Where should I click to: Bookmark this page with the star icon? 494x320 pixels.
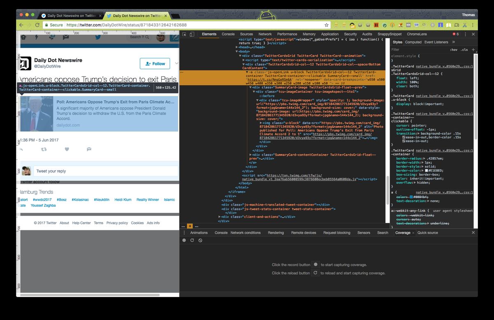[326, 25]
